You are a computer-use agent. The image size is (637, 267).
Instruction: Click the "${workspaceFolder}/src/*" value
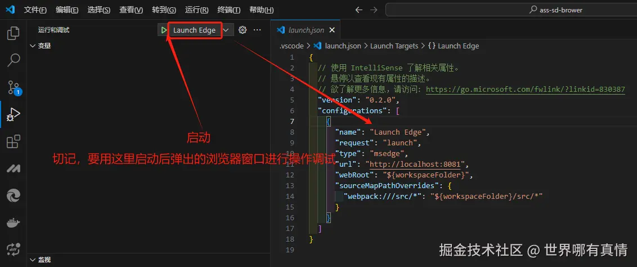click(x=486, y=196)
